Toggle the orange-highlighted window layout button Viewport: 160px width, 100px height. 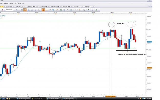25,10
